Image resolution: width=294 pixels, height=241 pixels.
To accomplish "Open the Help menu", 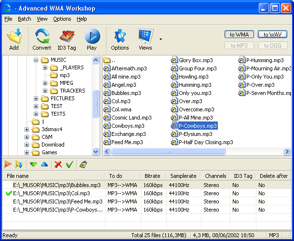I will tap(82, 19).
